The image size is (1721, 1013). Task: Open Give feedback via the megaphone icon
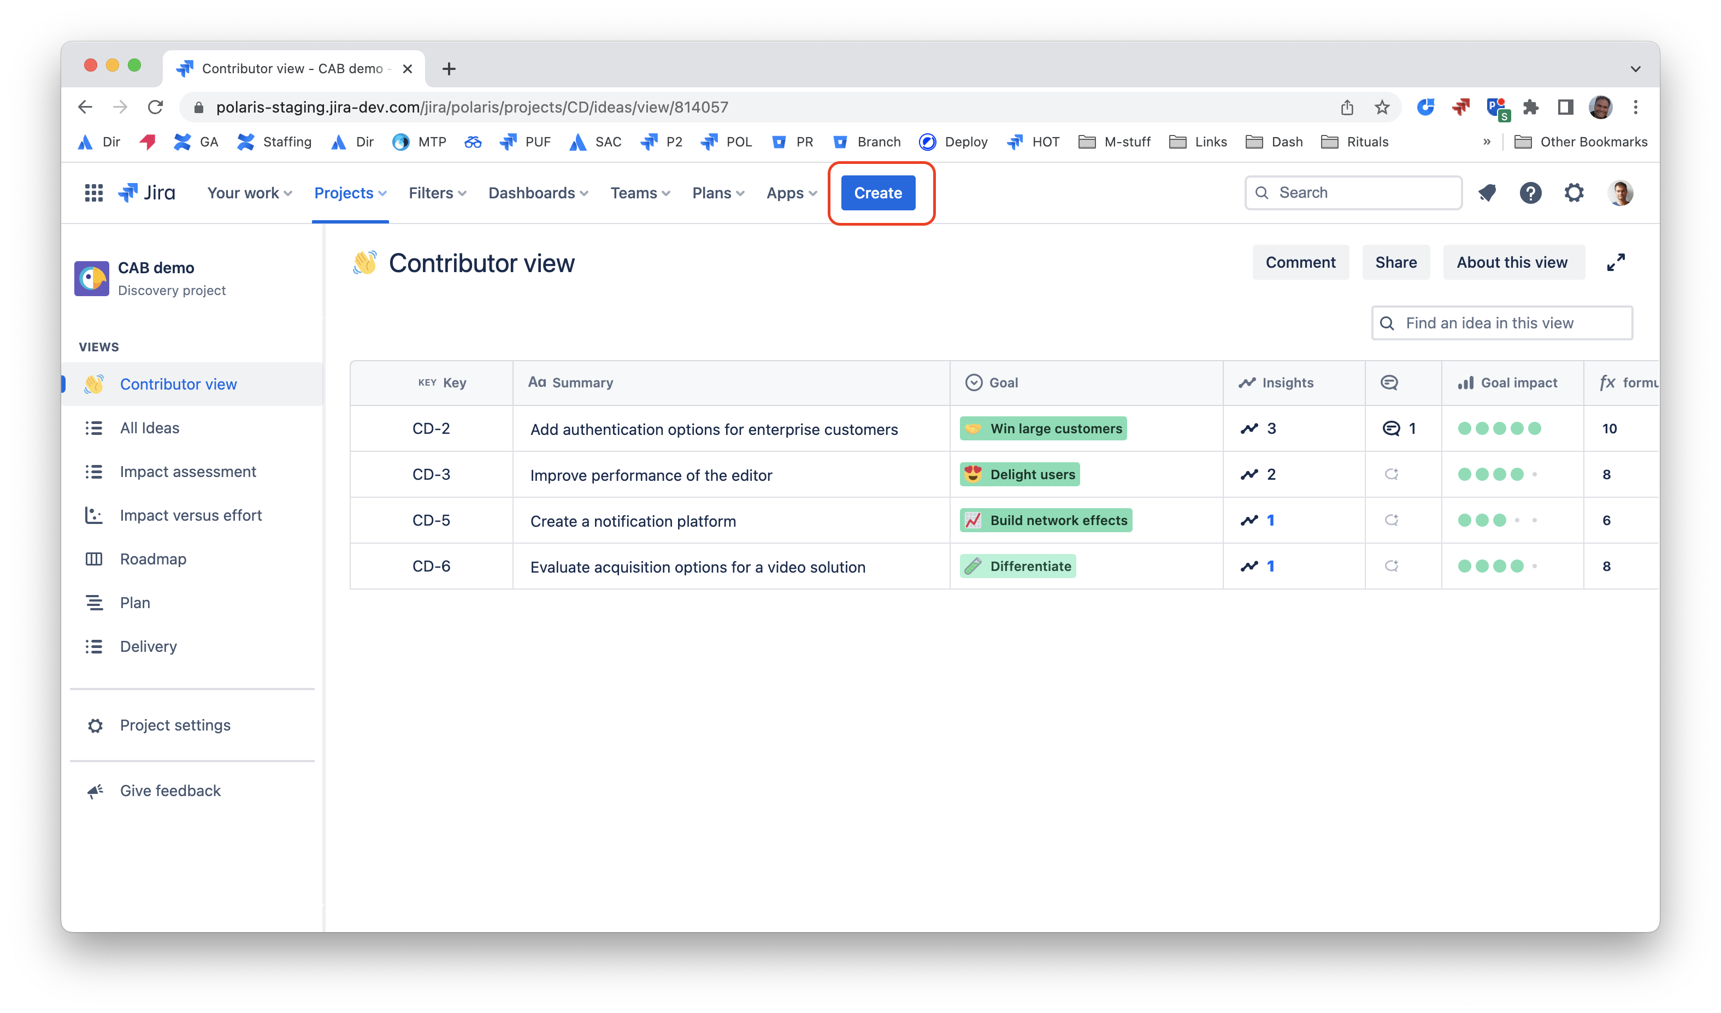[95, 790]
